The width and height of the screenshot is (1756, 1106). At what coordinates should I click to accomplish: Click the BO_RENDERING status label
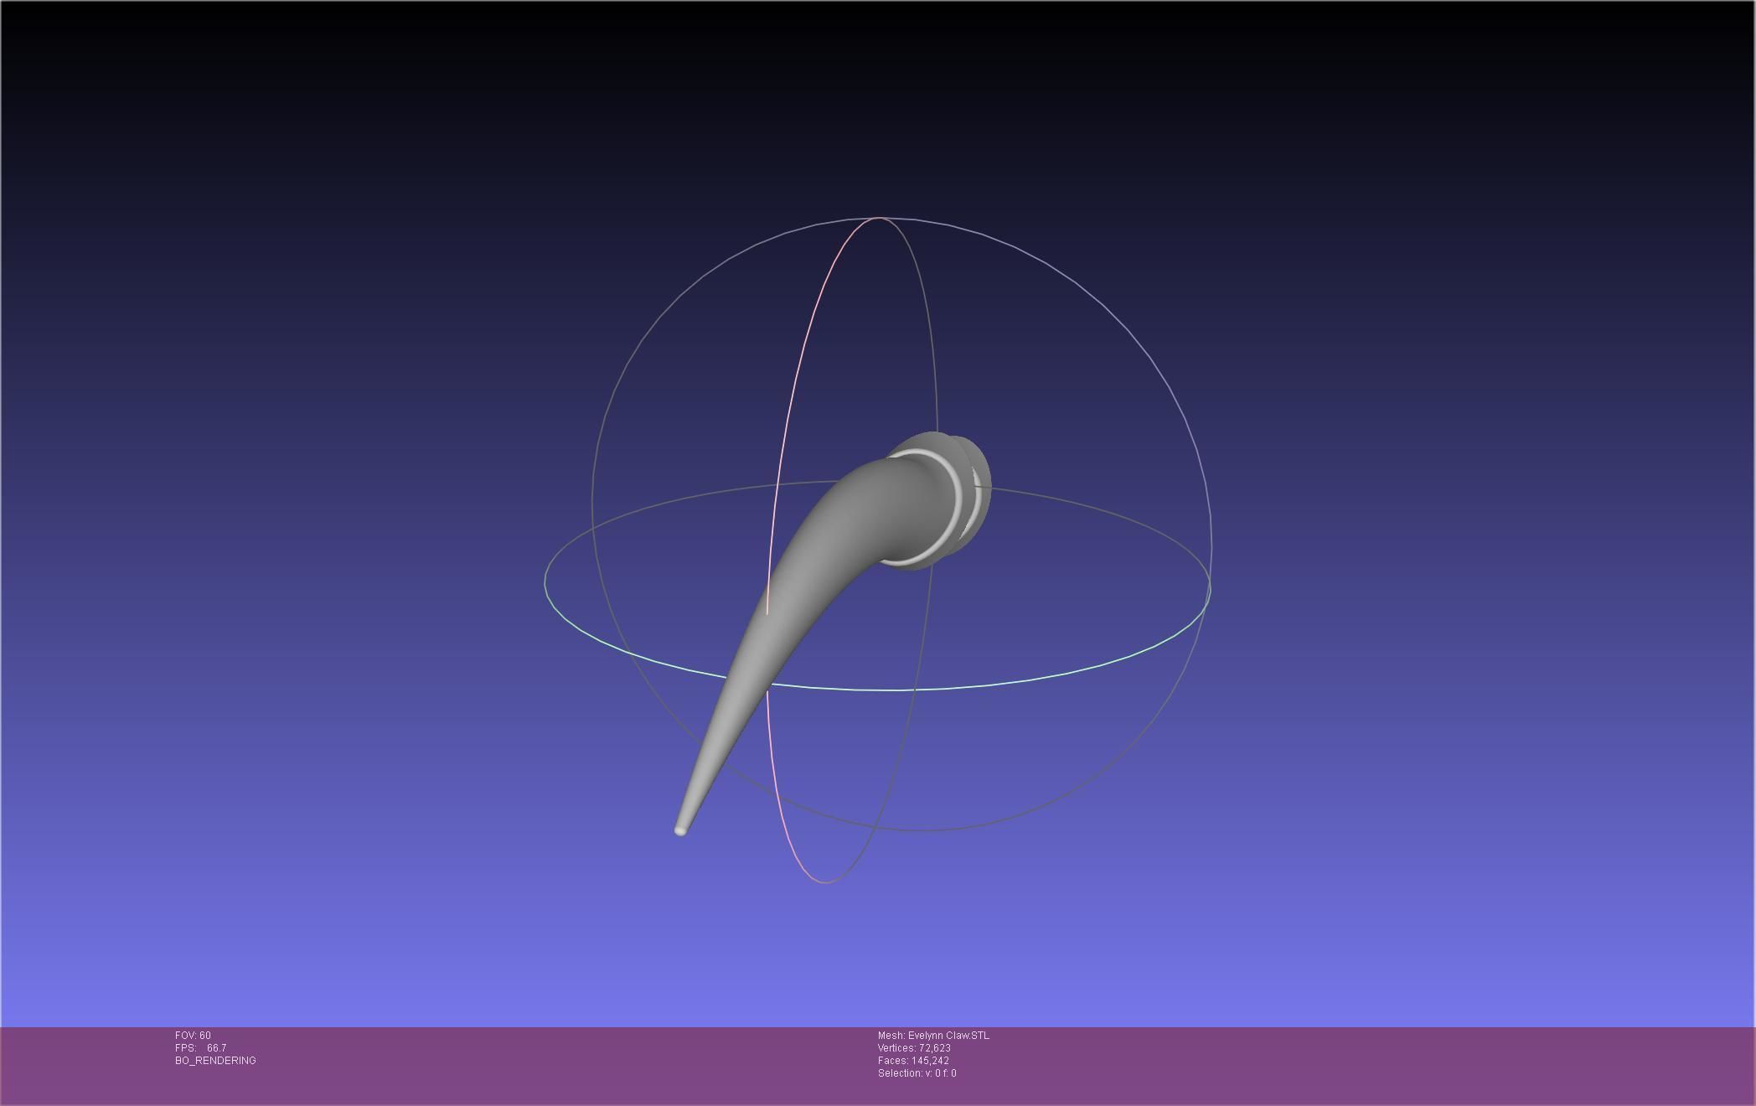click(215, 1061)
